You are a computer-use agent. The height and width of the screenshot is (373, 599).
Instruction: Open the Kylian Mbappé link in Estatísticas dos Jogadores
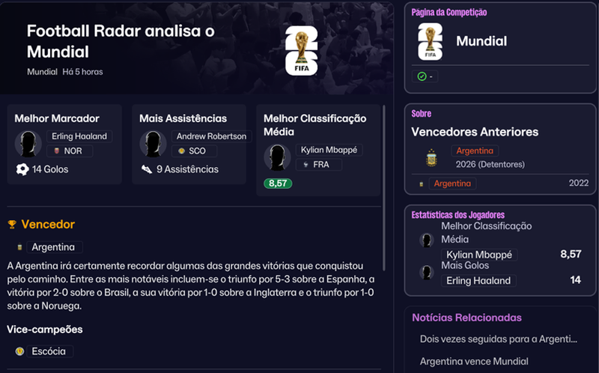[479, 255]
